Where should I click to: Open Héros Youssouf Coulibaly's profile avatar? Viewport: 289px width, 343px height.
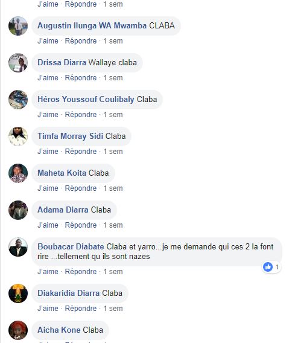click(x=18, y=100)
